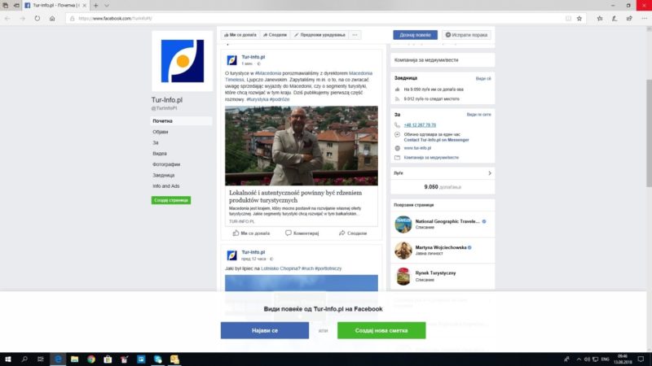Expand the Луѓе section chevron
This screenshot has width=652, height=366.
tap(490, 173)
